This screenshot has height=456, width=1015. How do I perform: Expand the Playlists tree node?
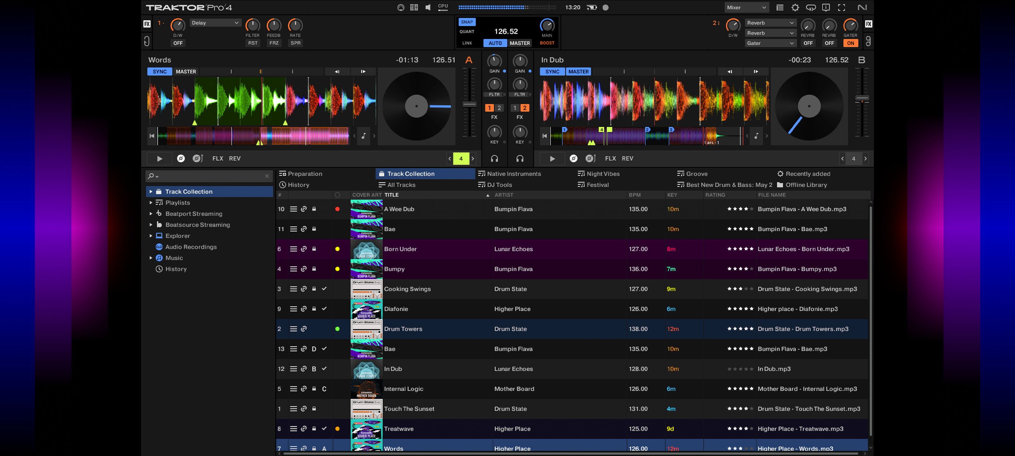pos(151,203)
